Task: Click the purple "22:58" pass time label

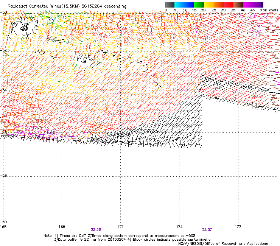Action: point(96,230)
